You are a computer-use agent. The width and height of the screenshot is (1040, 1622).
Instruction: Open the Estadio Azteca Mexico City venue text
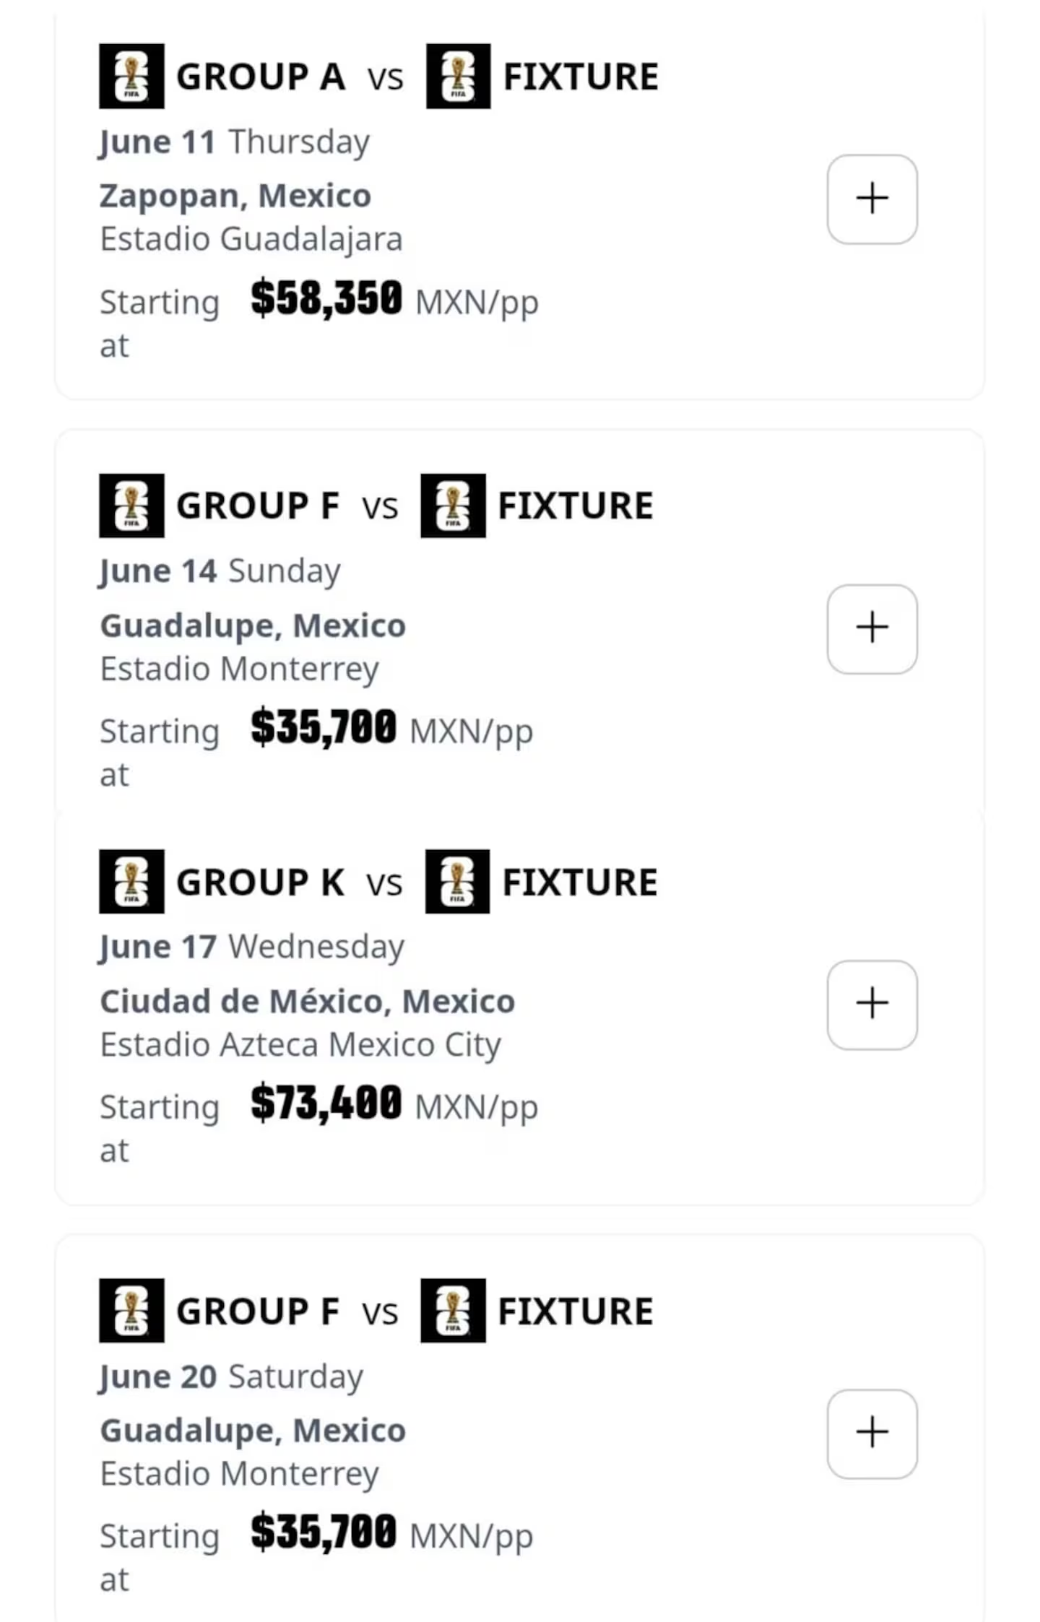pyautogui.click(x=300, y=1045)
